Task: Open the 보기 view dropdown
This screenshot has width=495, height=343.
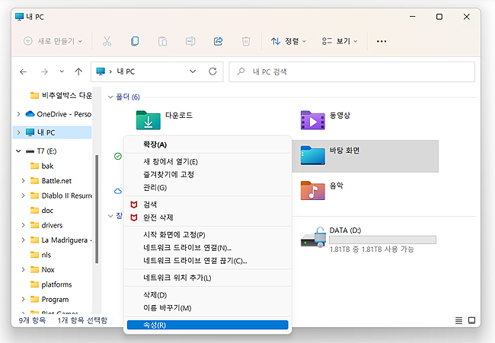Action: [340, 41]
